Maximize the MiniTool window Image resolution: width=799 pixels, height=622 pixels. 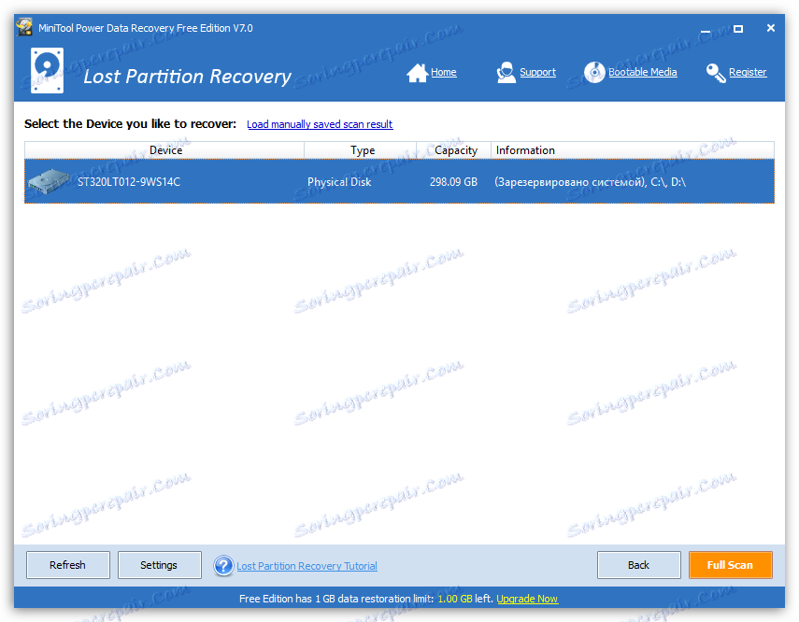[738, 29]
